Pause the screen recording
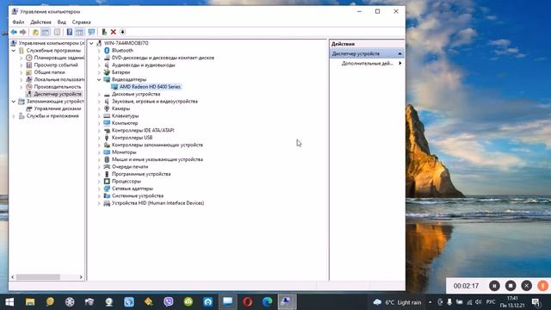Viewport: 551px width, 310px height. point(494,286)
